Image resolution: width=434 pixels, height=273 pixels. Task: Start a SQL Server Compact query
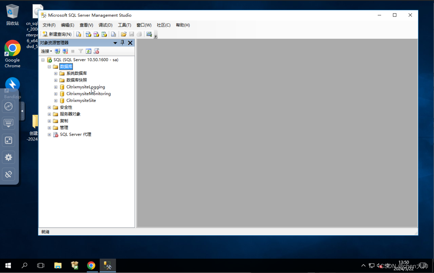point(113,34)
